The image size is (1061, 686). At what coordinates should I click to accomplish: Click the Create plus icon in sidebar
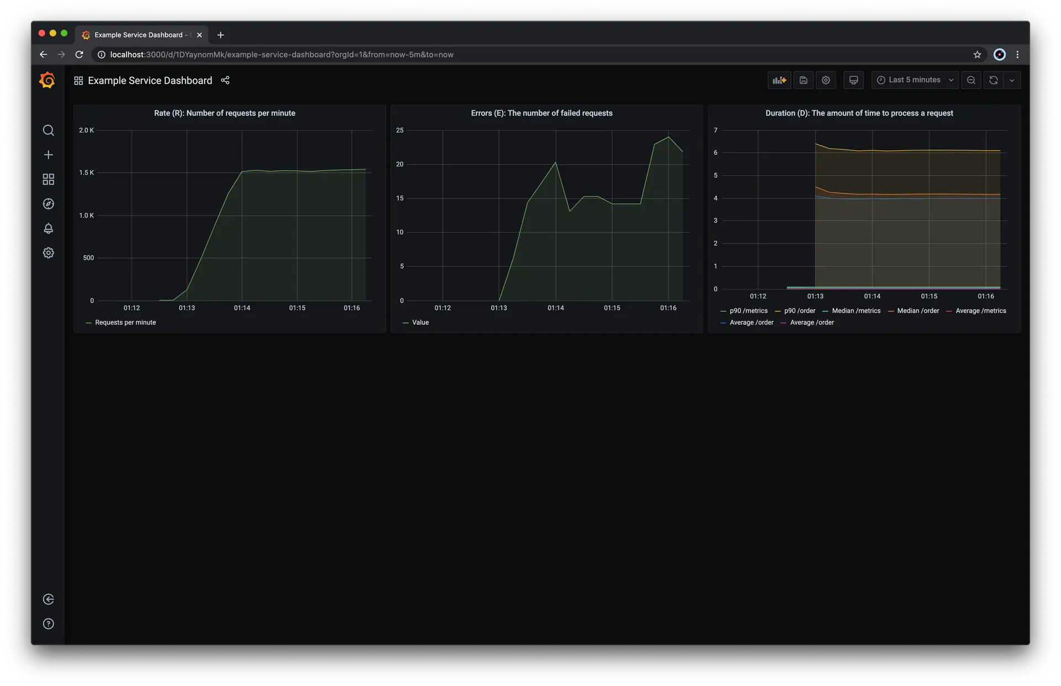pyautogui.click(x=49, y=155)
